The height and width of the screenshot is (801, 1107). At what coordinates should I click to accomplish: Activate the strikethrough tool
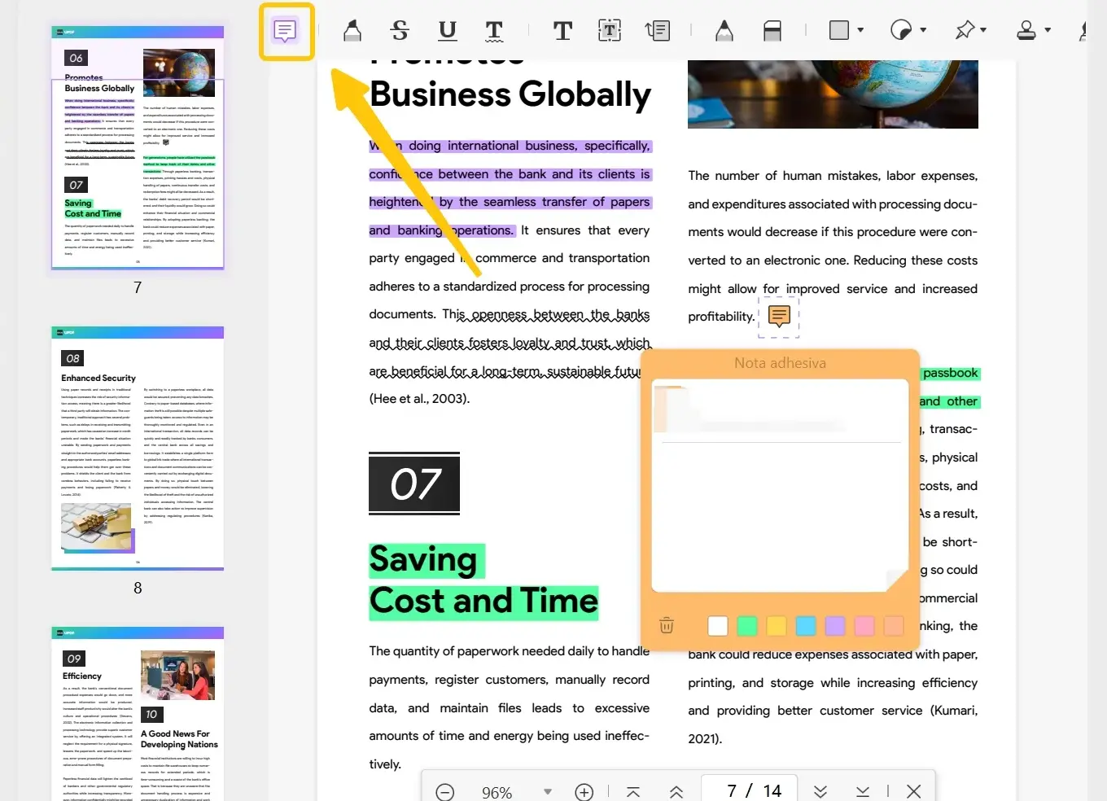click(400, 31)
